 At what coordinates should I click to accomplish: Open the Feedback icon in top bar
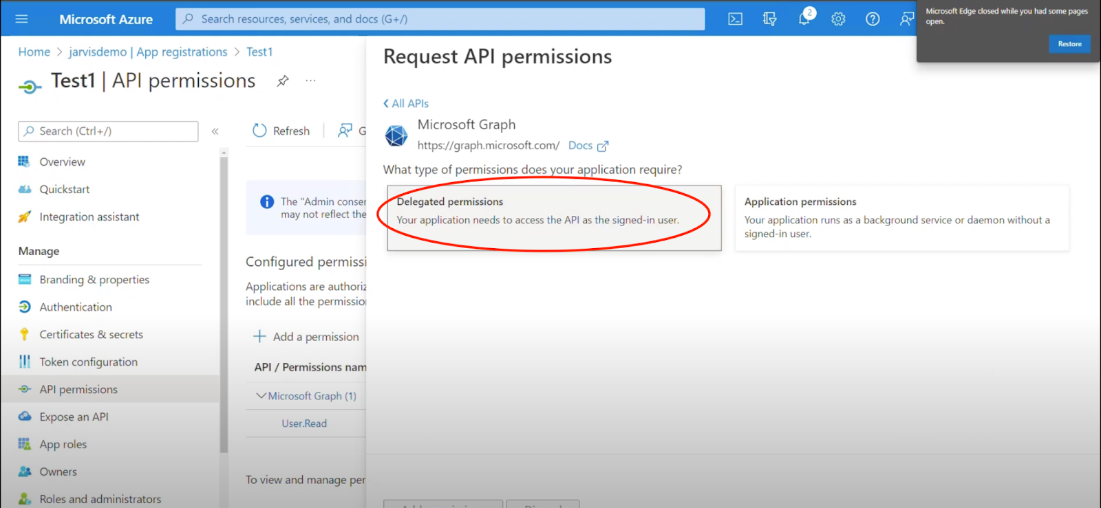[907, 19]
